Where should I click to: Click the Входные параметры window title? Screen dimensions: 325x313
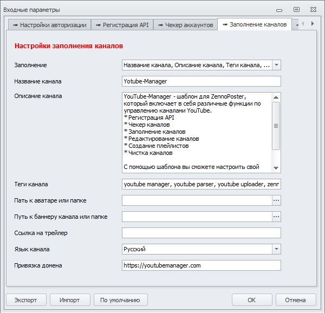point(31,10)
